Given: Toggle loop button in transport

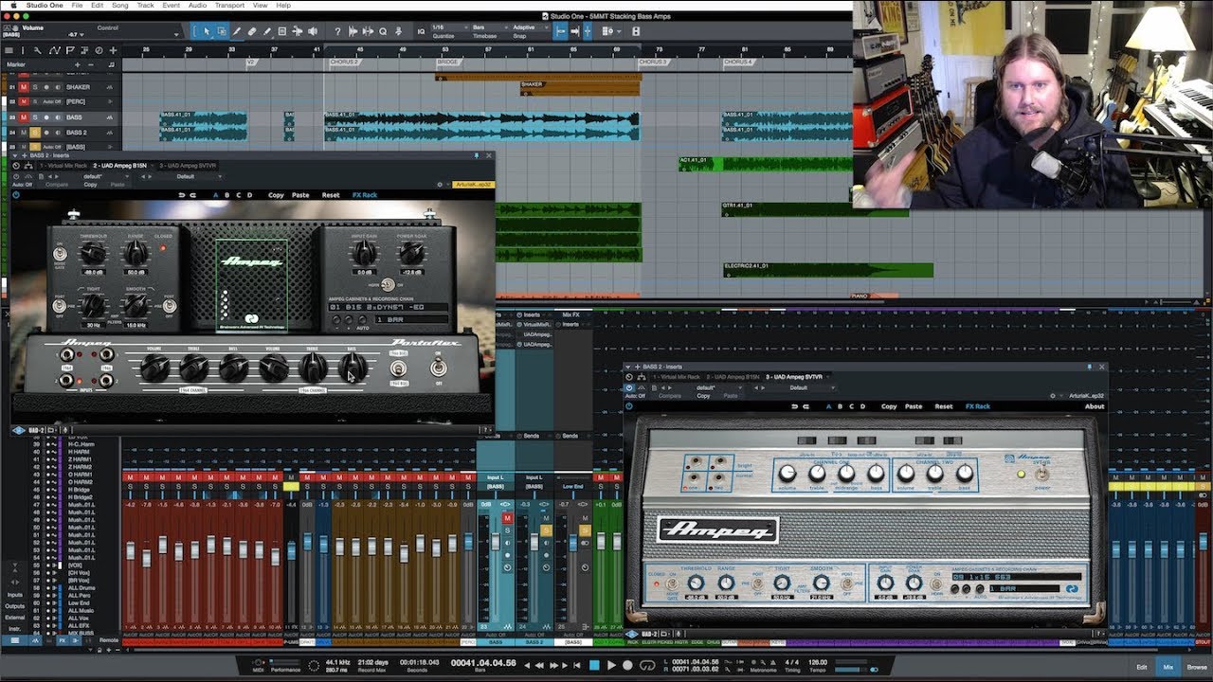Looking at the screenshot, I should 647,665.
